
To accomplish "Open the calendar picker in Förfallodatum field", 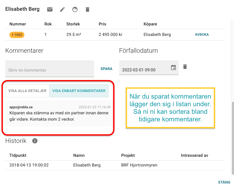I will [x=173, y=67].
